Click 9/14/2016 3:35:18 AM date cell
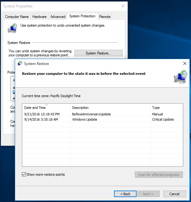Screen dimensions: 191x202 coord(41,119)
